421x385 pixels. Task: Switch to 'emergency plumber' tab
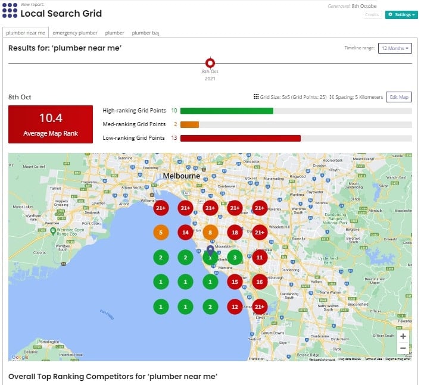tap(75, 33)
